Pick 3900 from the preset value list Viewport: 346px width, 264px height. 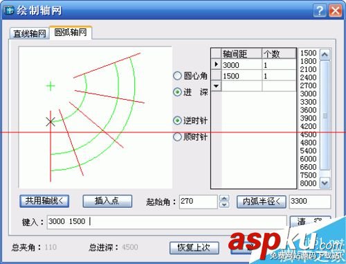[x=308, y=118]
